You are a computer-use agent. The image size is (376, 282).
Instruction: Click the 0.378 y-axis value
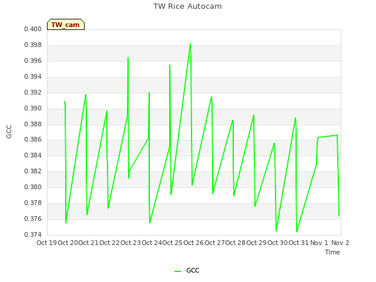[33, 203]
